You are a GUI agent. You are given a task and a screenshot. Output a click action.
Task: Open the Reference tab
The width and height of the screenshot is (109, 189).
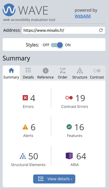tap(45, 73)
